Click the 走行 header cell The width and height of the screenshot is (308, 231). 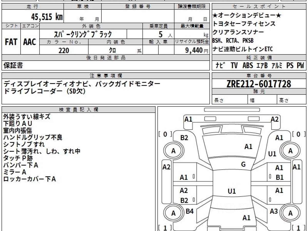32,7
